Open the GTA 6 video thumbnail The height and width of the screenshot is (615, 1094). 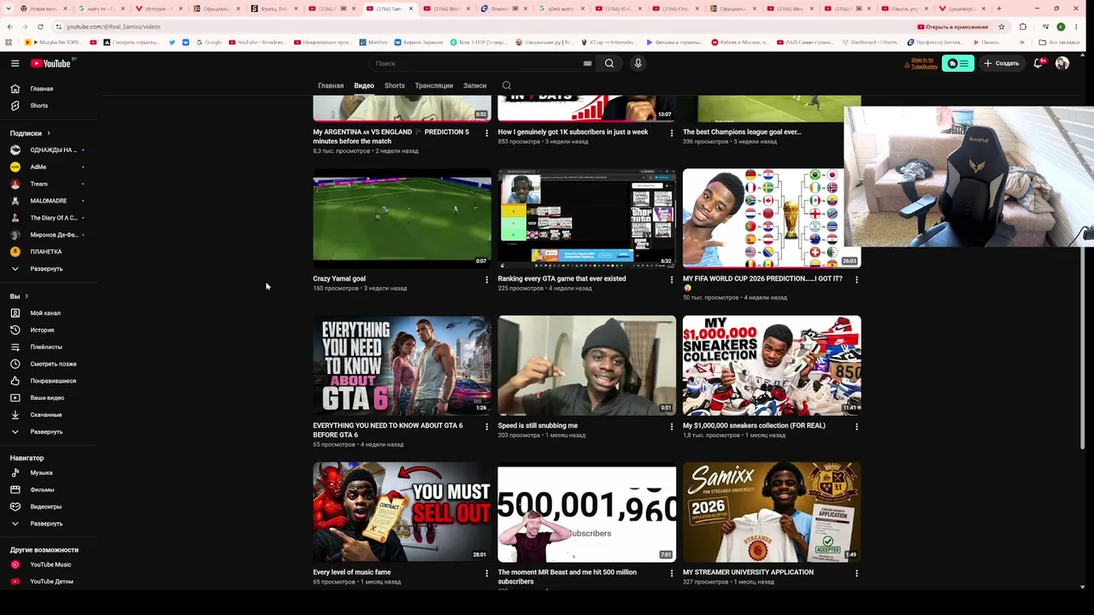click(402, 366)
